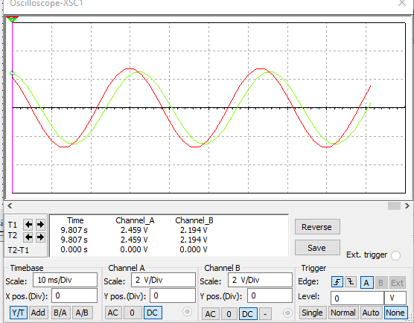414x323 pixels.
Task: Move cursor T2 right with its arrow
Action: [x=40, y=237]
